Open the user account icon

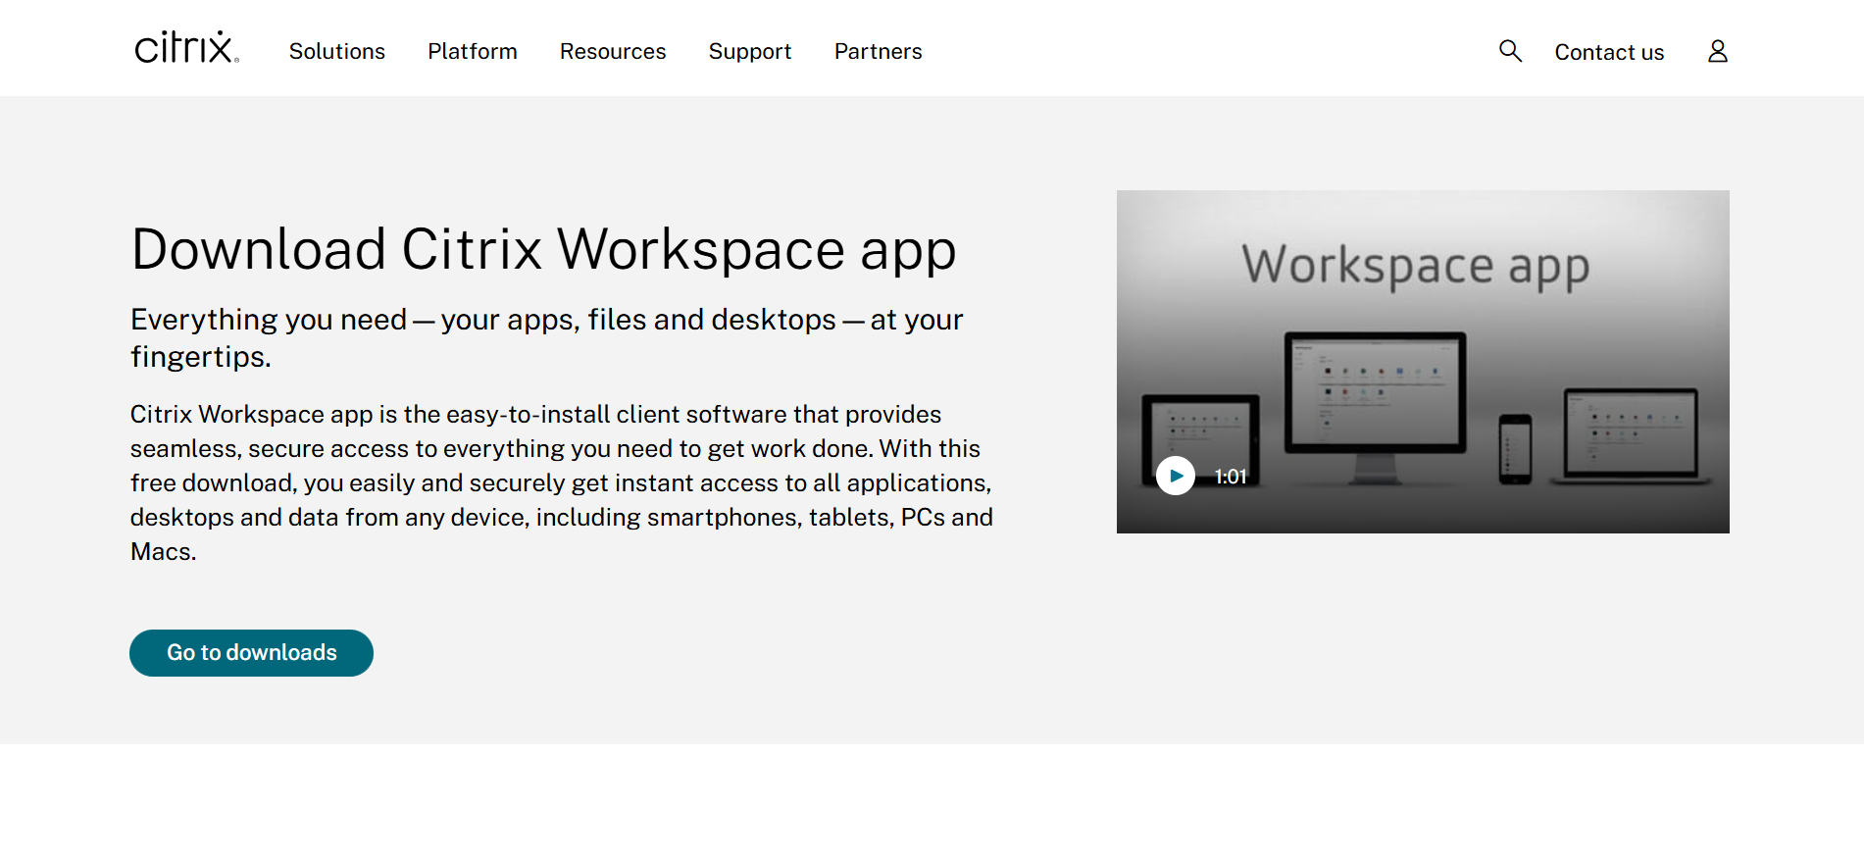[x=1717, y=51]
